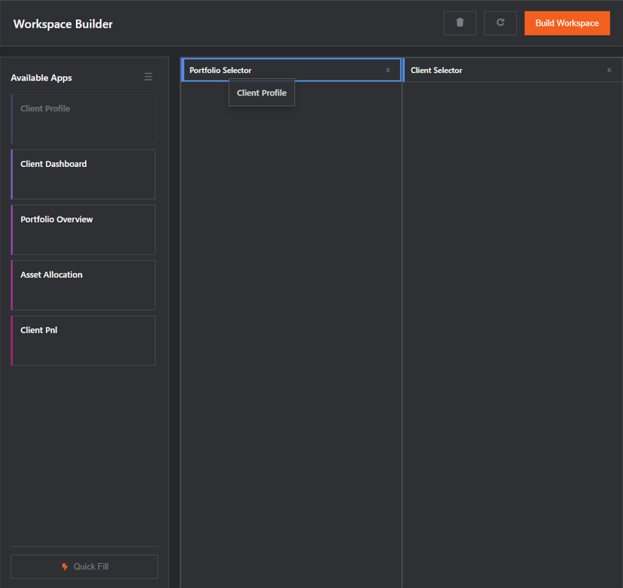
Task: Select the Client Dashboard app card
Action: tap(83, 174)
